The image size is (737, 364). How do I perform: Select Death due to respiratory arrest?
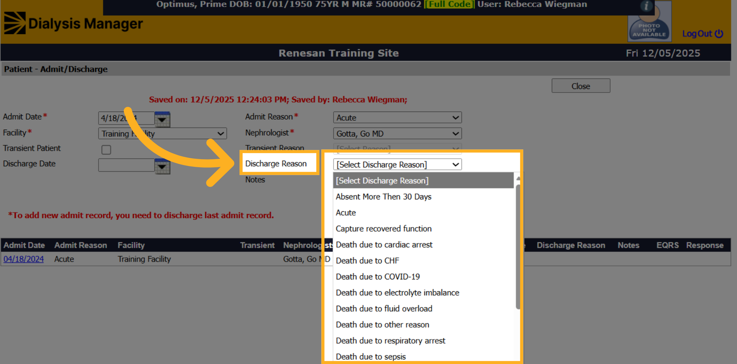tap(423, 340)
